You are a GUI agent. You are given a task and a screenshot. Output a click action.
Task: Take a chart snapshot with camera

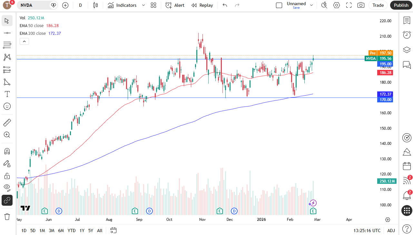[x=361, y=5]
